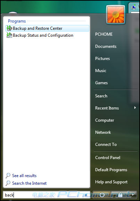Viewport: 140px width, 201px height.
Task: Open the Games entry
Action: click(x=101, y=83)
